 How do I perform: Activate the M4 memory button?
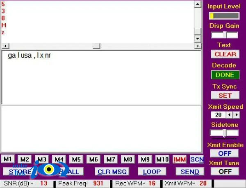click(59, 159)
